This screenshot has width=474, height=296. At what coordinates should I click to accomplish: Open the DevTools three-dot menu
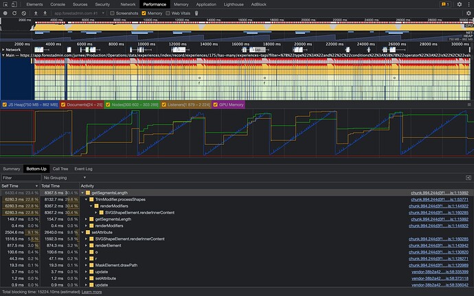pyautogui.click(x=469, y=4)
